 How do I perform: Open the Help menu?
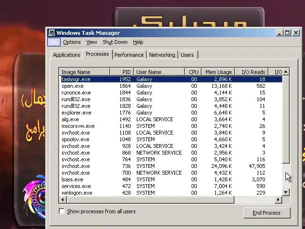138,42
